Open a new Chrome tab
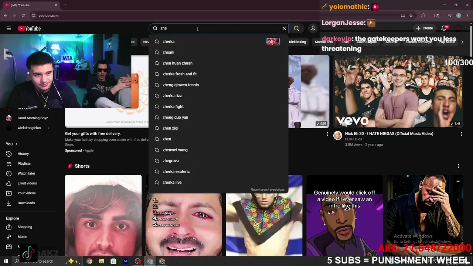The width and height of the screenshot is (473, 266). (x=65, y=5)
